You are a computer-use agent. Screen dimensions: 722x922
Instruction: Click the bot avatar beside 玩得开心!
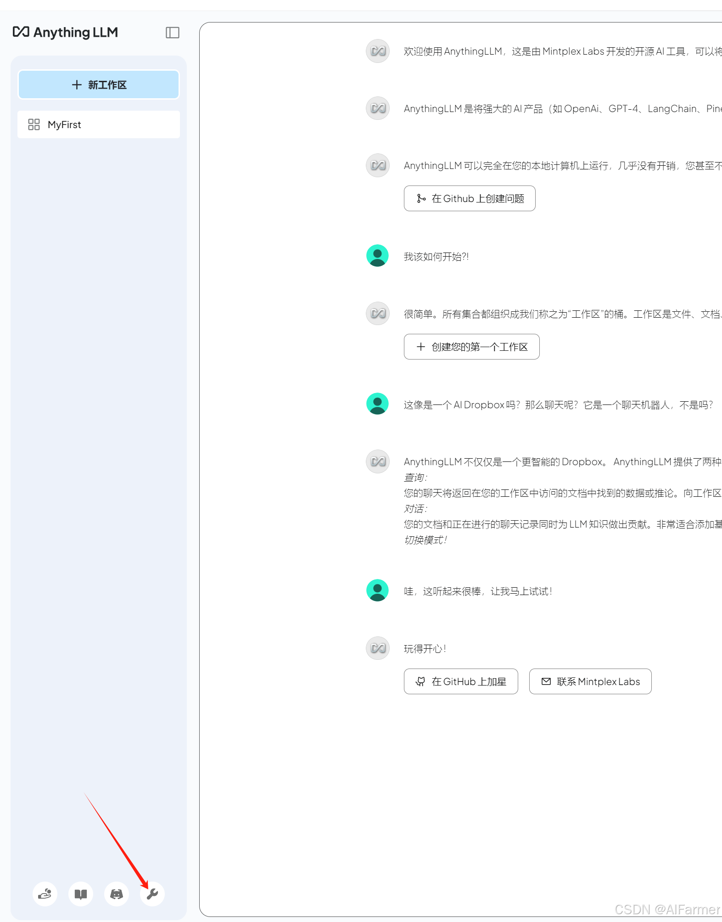[378, 648]
